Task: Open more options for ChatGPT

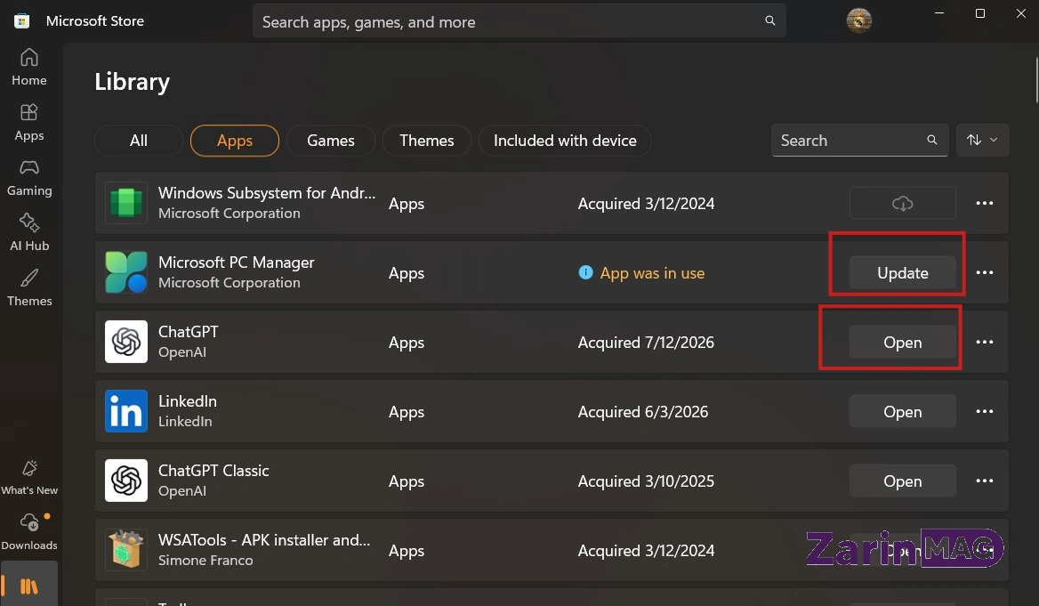Action: tap(985, 342)
